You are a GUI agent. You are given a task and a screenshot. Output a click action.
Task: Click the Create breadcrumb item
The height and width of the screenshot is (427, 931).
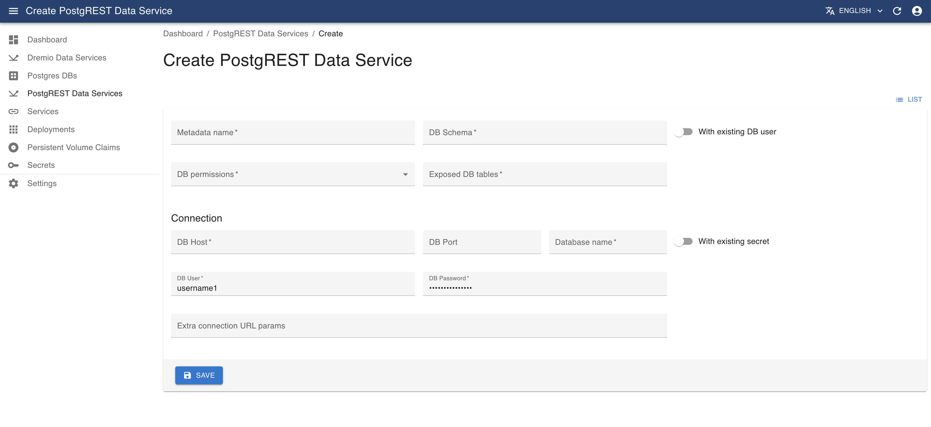pyautogui.click(x=331, y=34)
